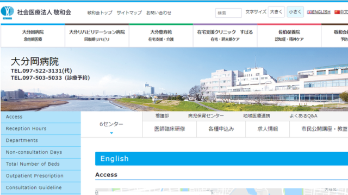Click TEL.097-503-5033 (診療予約) number
The height and width of the screenshot is (195, 348).
pyautogui.click(x=50, y=78)
